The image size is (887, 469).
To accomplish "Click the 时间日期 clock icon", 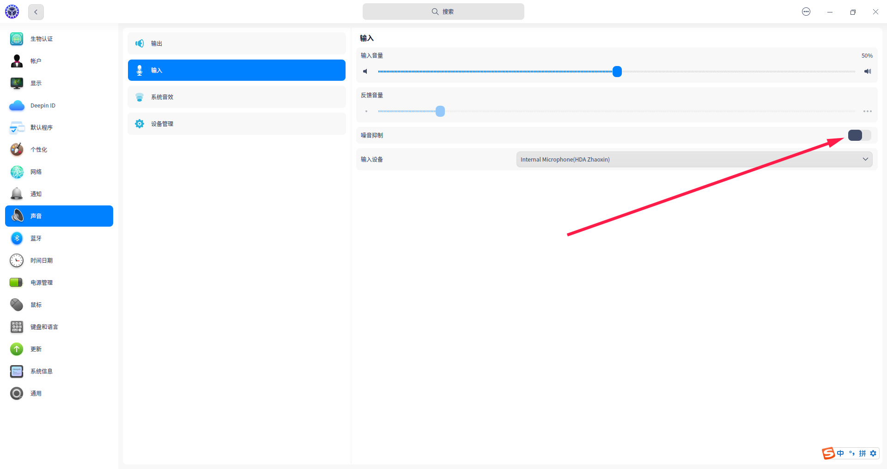I will click(17, 260).
